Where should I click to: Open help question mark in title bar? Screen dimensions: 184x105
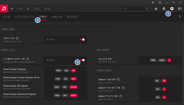(160, 2)
